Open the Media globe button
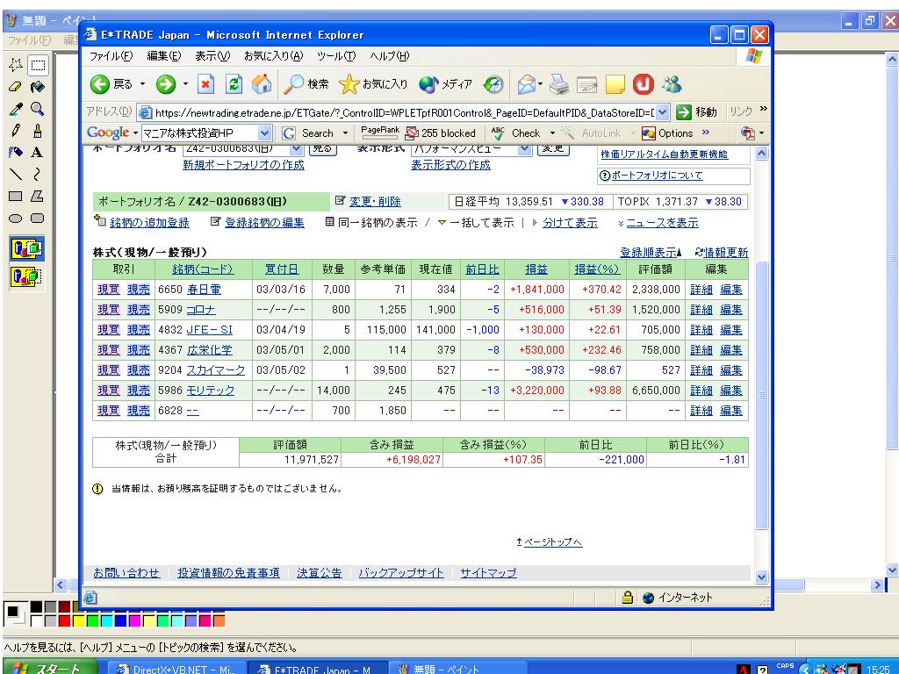899x674 pixels. click(x=445, y=85)
